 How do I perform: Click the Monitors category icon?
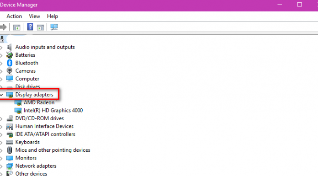coord(10,158)
